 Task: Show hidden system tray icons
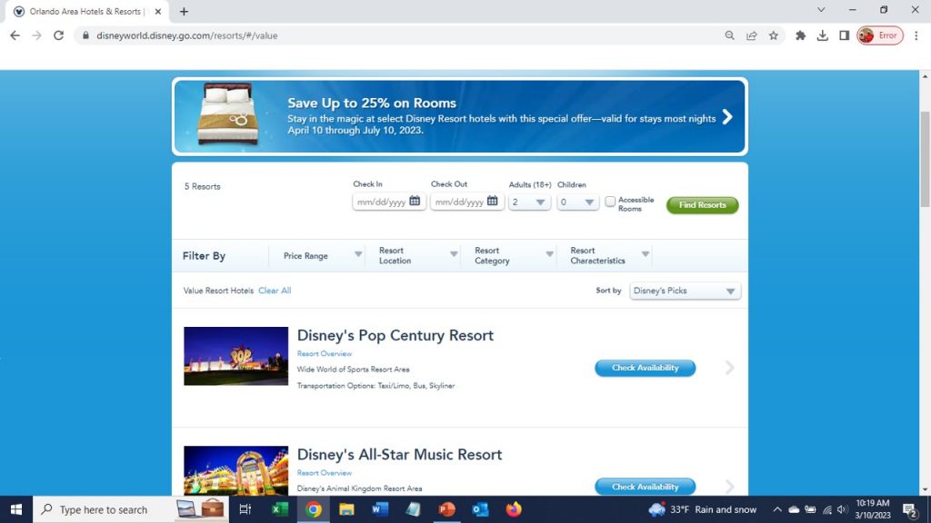click(x=776, y=509)
